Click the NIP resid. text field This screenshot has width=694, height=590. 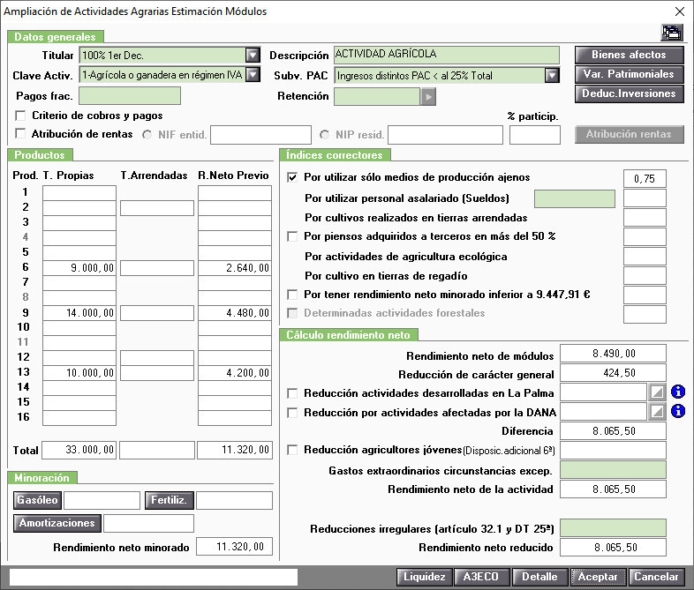coord(445,135)
